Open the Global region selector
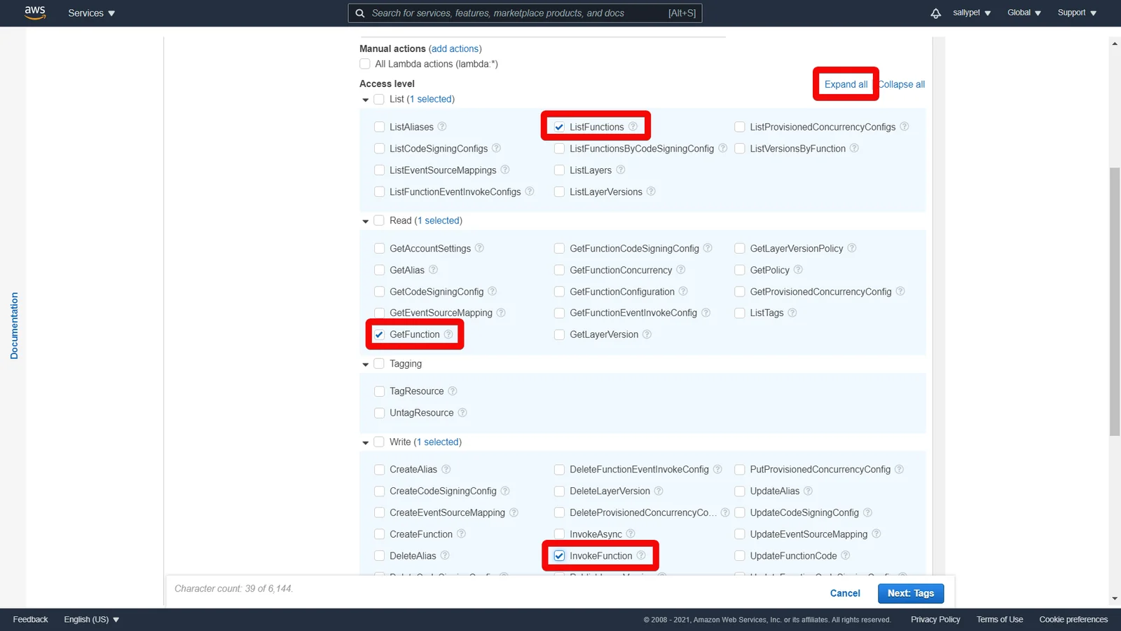1121x631 pixels. (x=1024, y=13)
